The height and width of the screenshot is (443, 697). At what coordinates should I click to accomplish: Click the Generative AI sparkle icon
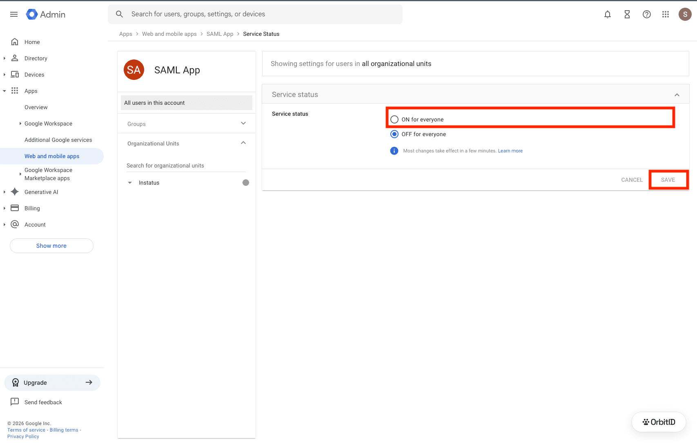tap(15, 192)
